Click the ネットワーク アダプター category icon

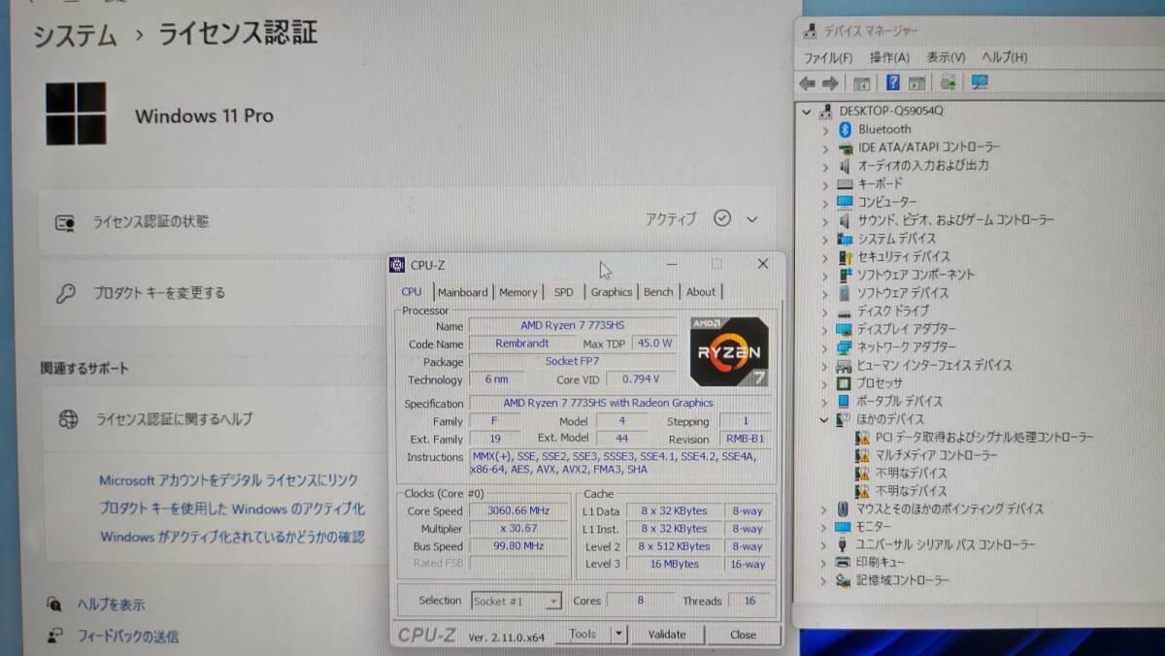[x=845, y=346]
